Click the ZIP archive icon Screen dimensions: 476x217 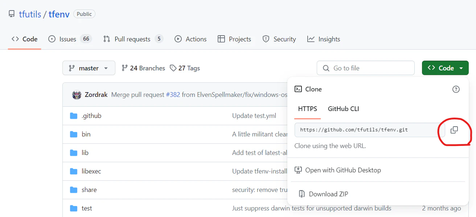tap(301, 194)
